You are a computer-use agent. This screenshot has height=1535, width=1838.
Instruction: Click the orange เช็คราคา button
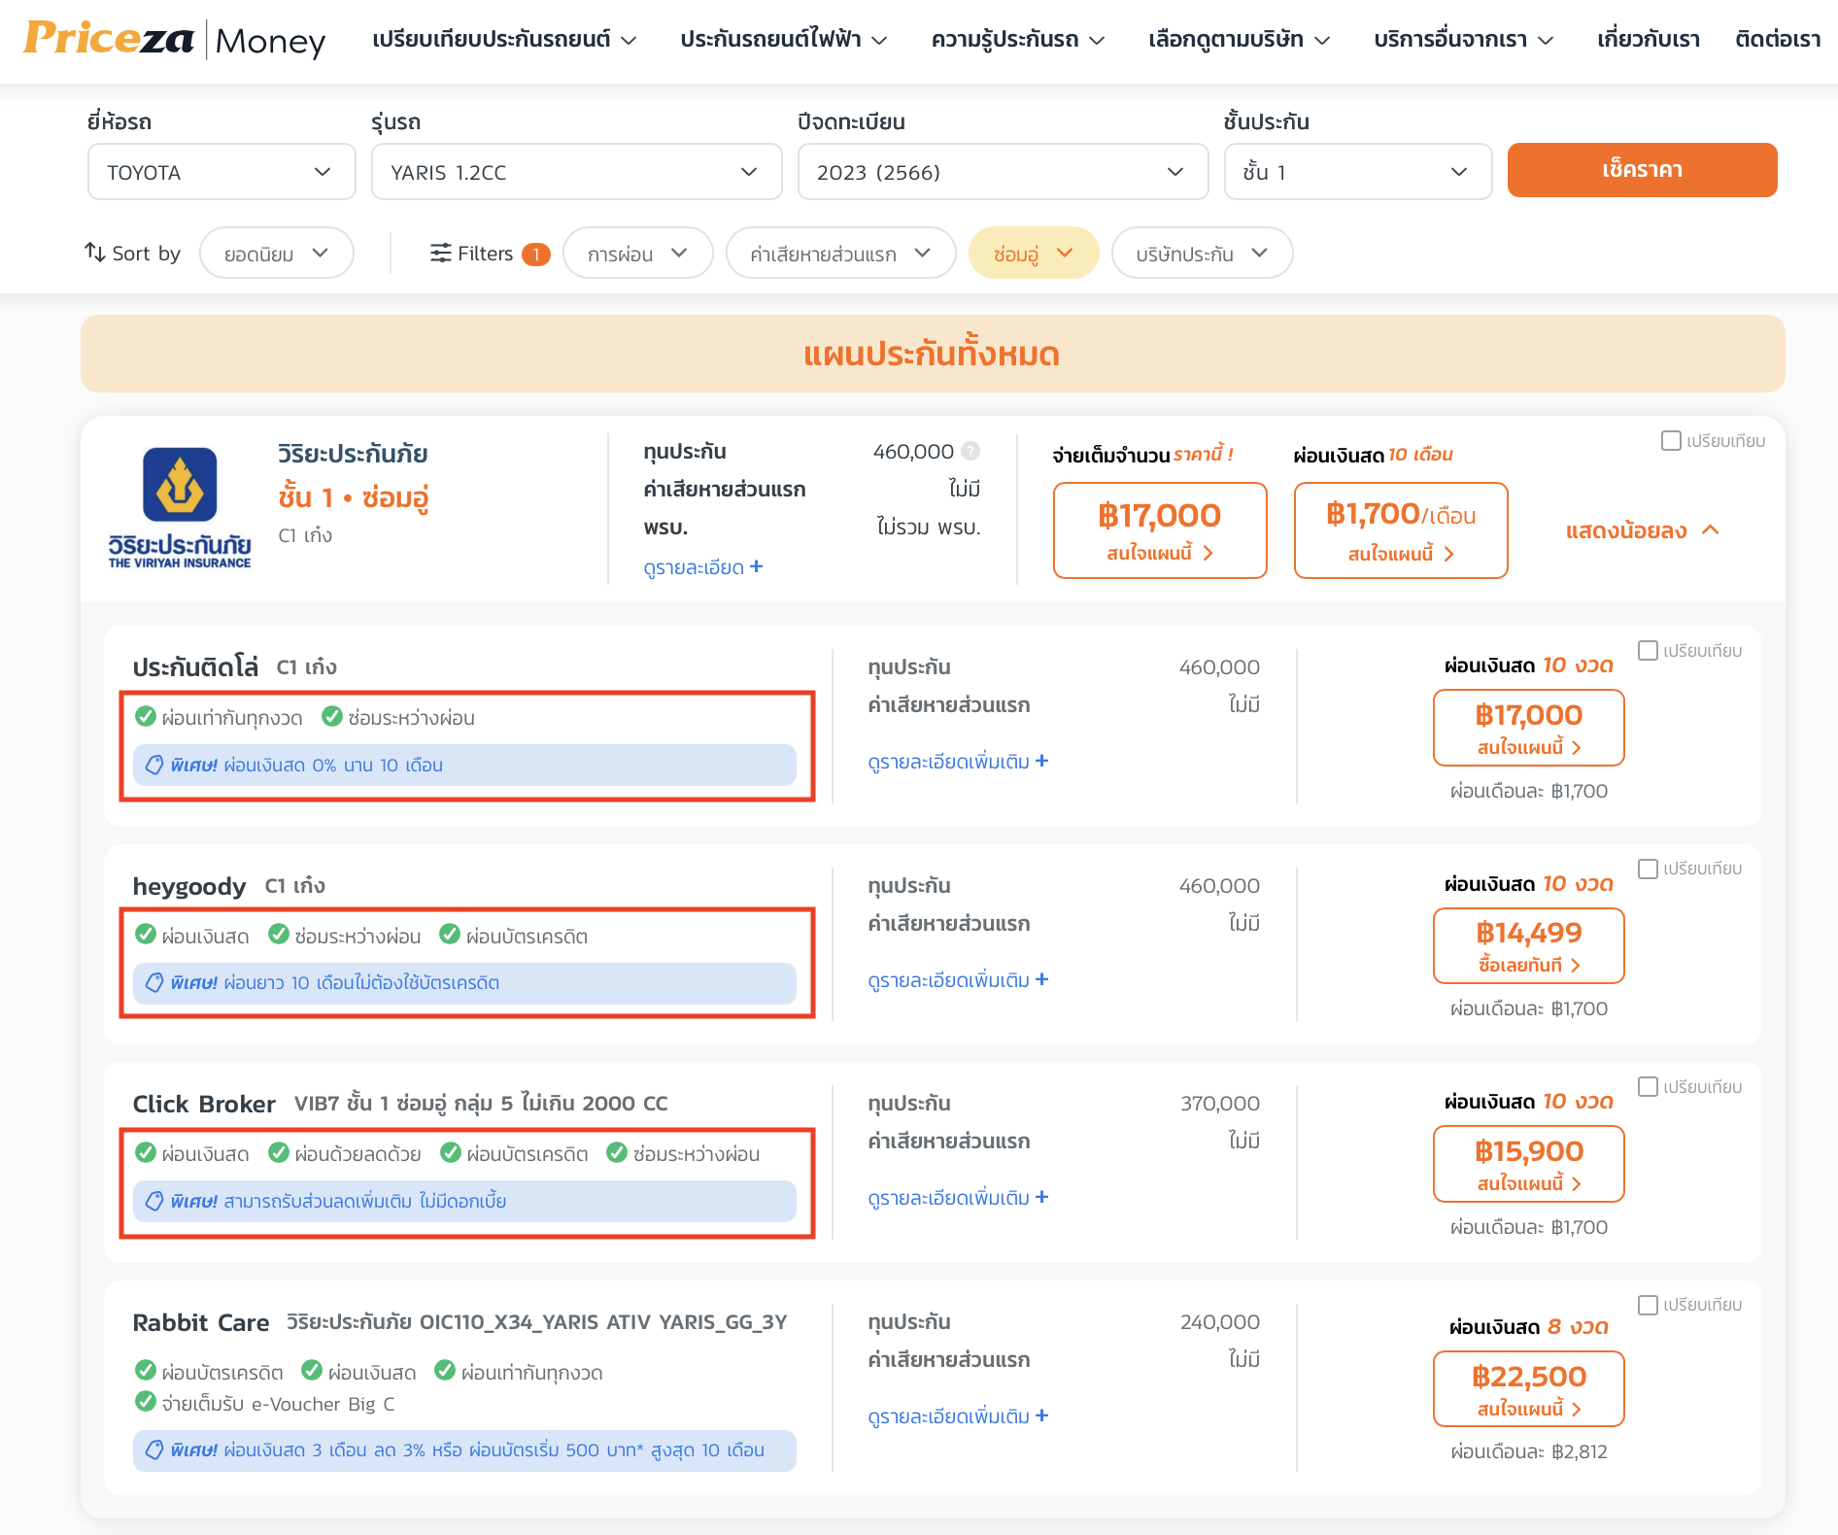tap(1642, 170)
